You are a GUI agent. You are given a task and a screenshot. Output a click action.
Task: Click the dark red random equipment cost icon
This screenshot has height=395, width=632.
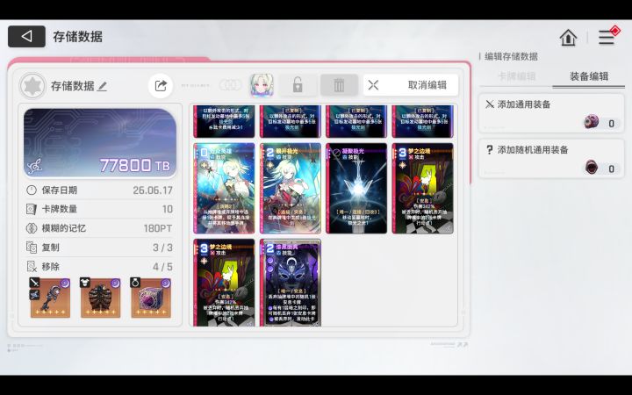(592, 167)
